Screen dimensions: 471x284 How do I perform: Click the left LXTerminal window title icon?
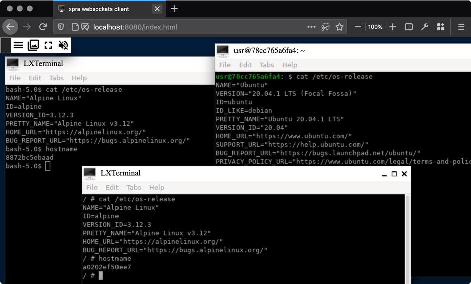tap(13, 63)
